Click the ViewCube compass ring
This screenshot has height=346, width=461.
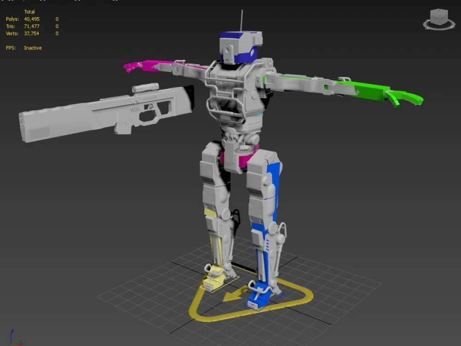(x=439, y=25)
